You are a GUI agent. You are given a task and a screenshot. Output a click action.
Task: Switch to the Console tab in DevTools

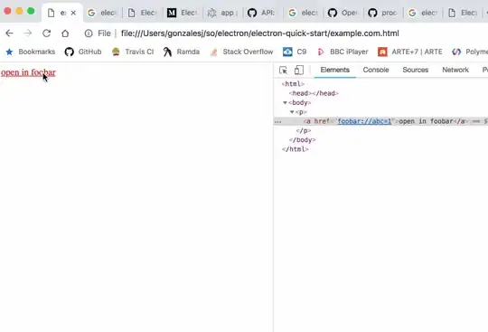[x=376, y=70]
